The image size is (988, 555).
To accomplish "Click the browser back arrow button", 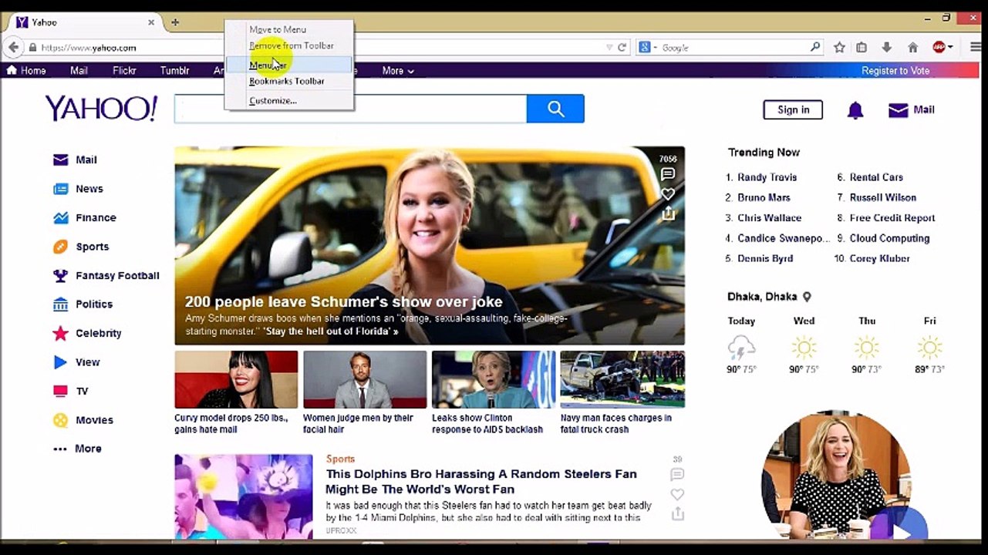I will [13, 48].
